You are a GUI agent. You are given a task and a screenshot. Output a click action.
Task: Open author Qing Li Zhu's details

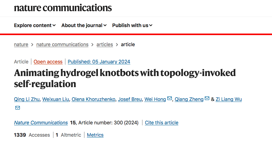[x=27, y=99]
